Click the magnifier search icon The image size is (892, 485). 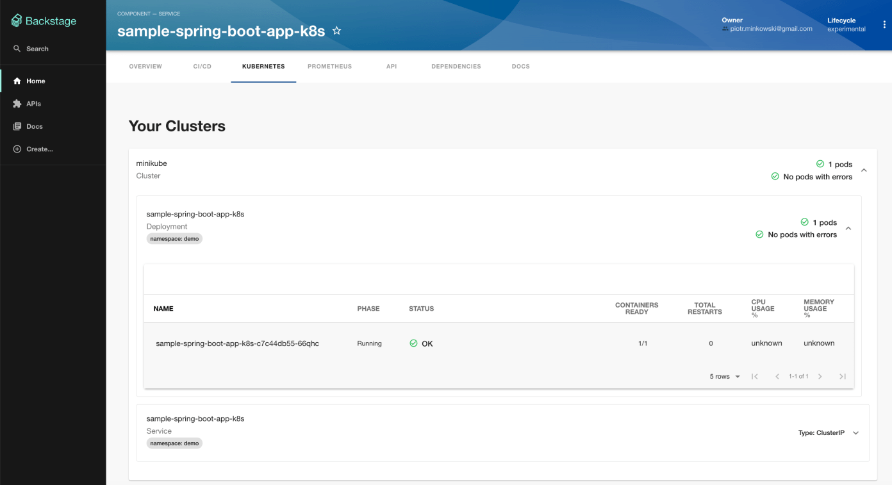pyautogui.click(x=17, y=49)
